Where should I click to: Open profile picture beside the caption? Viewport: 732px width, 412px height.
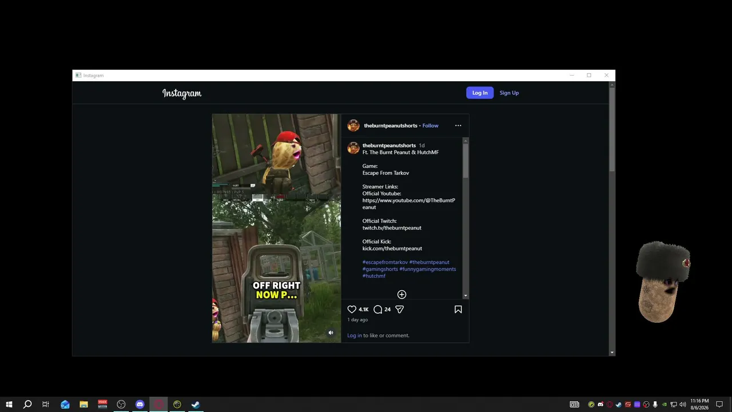(353, 148)
